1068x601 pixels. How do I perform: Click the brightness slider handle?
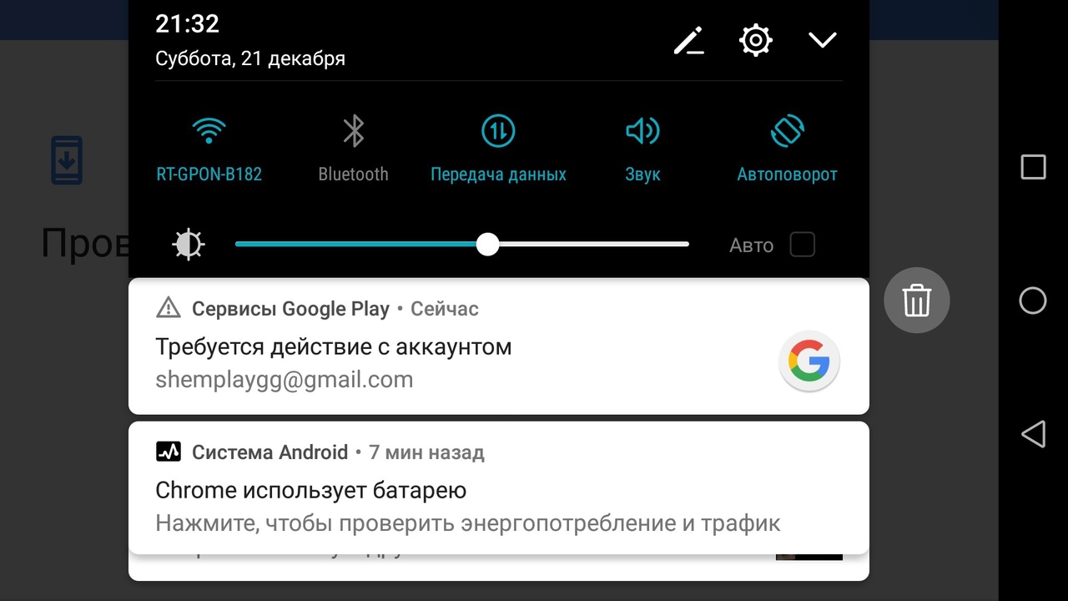pyautogui.click(x=487, y=245)
